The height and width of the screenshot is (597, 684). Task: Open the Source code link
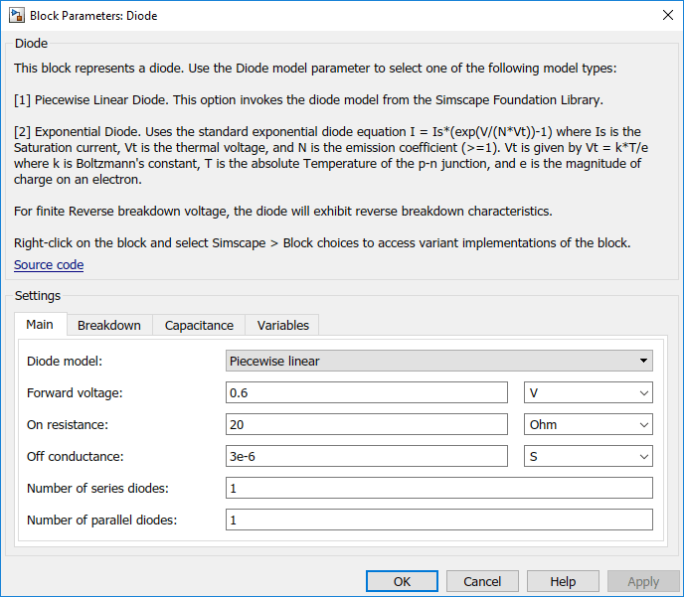(49, 265)
